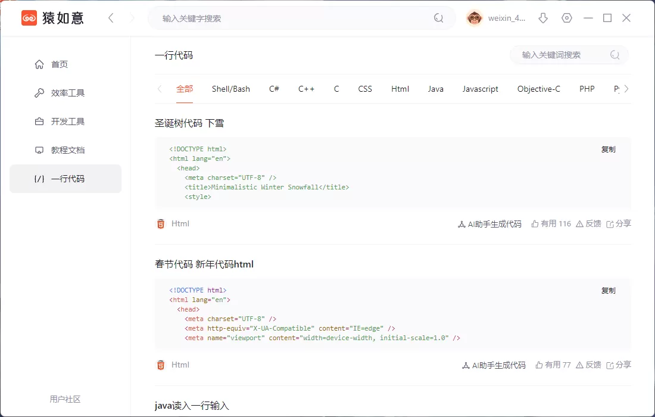
Task: Click the AI助手生成代码 icon on the snow snippet
Action: (461, 223)
